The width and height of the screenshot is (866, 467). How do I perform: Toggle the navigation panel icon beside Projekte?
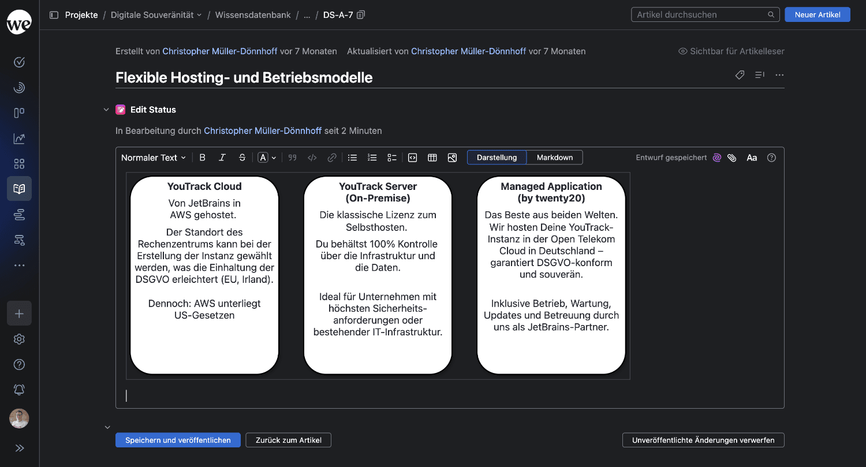point(54,15)
